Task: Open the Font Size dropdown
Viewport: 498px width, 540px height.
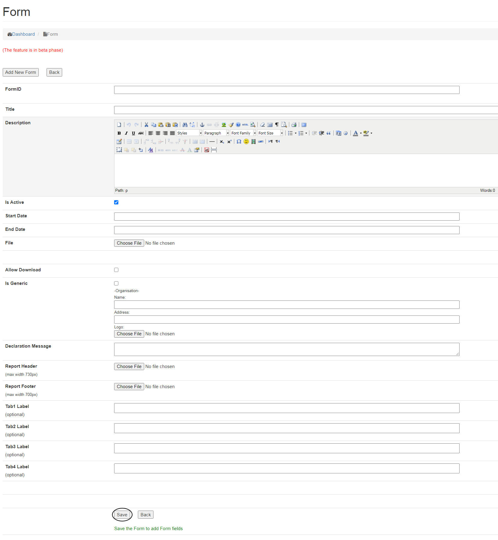Action: pyautogui.click(x=270, y=133)
